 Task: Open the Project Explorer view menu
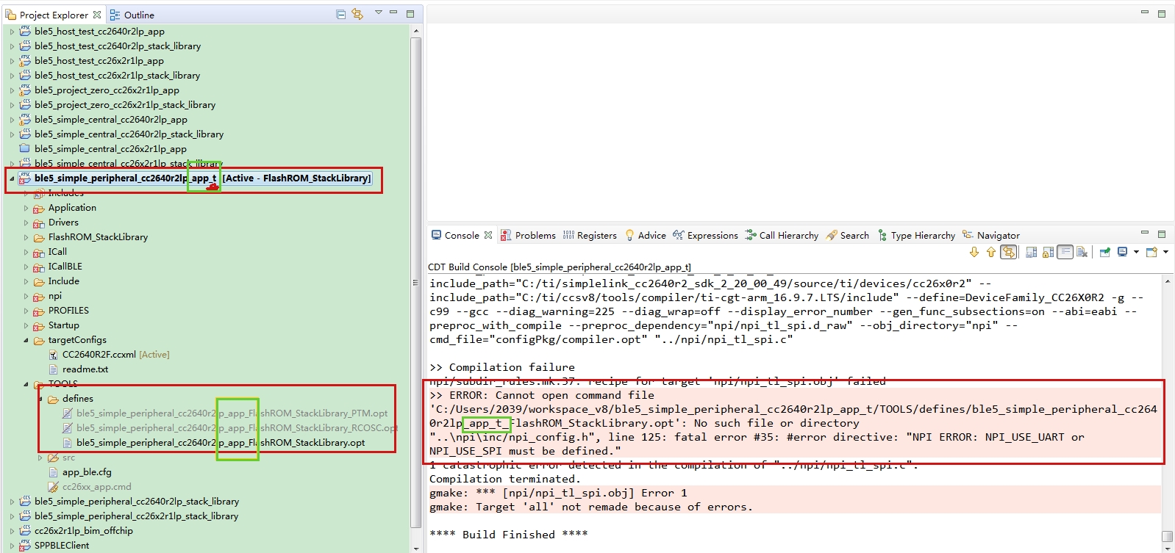point(379,12)
